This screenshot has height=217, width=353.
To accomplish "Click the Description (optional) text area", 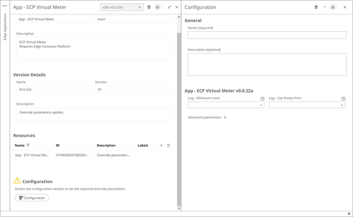I will coord(267,64).
